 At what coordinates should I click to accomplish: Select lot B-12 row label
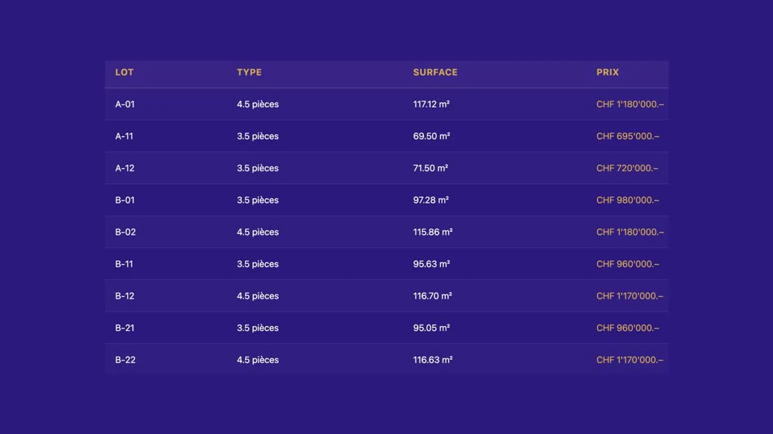click(x=125, y=296)
